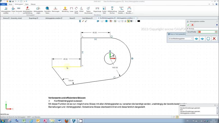Select the BogenLänge dimension tool
This screenshot has width=219, height=123.
[x=97, y=9]
